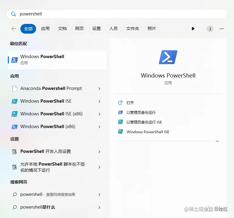Click tools icon beside 允许本地 PowerShell 脚本
The width and height of the screenshot is (234, 218).
14,167
